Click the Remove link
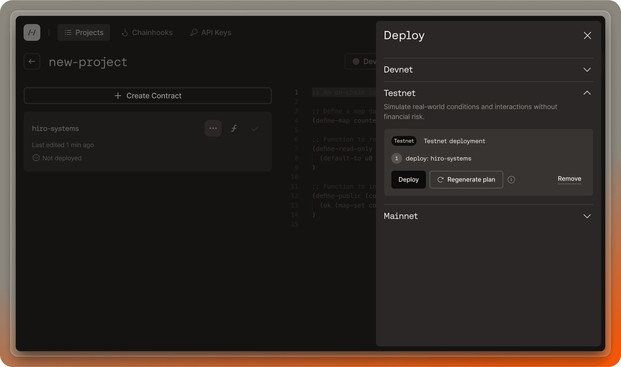The image size is (621, 367). tap(569, 179)
